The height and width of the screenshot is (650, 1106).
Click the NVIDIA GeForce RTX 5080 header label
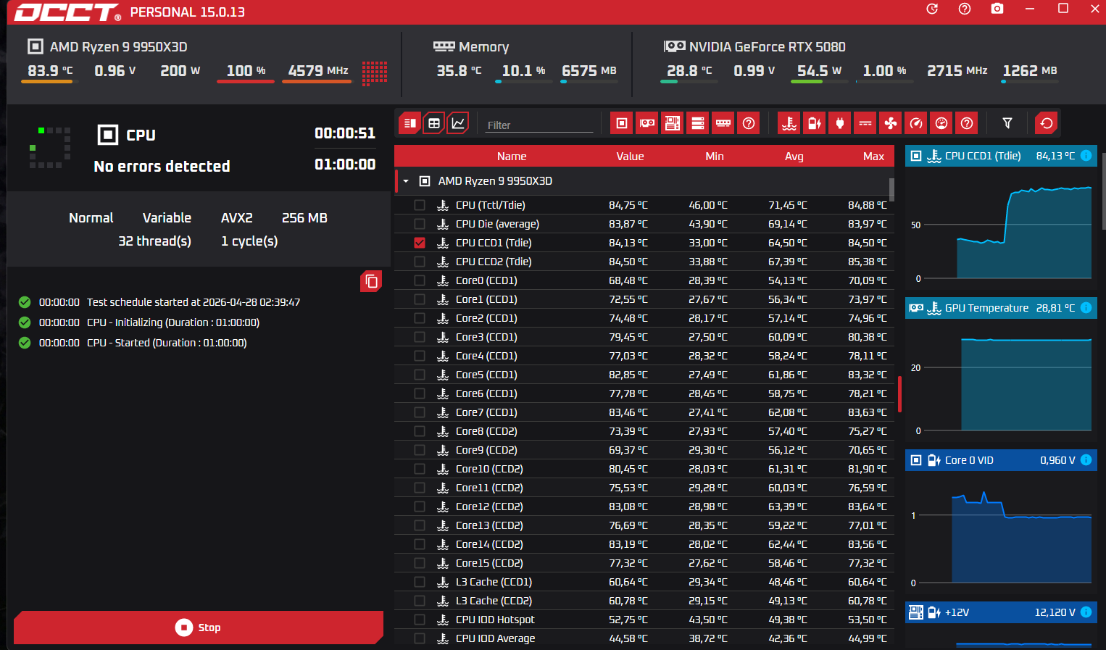pos(767,47)
